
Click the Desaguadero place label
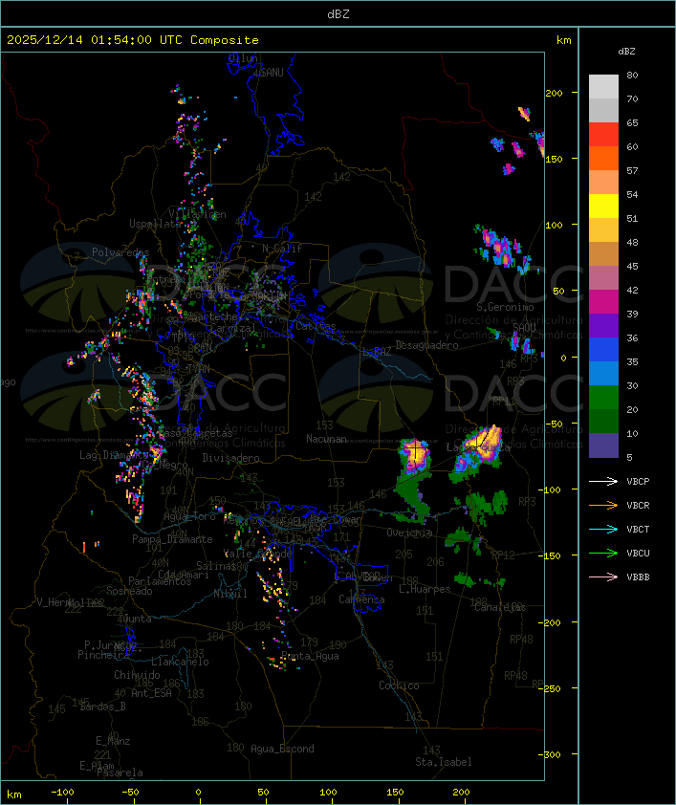click(x=426, y=345)
